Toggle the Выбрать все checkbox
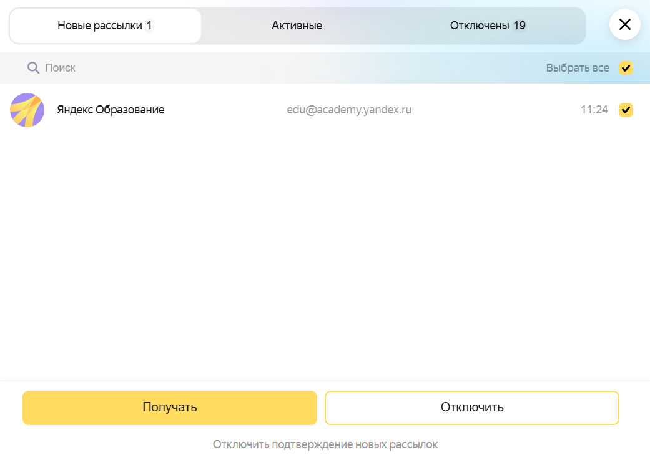Image resolution: width=650 pixels, height=460 pixels. [626, 68]
